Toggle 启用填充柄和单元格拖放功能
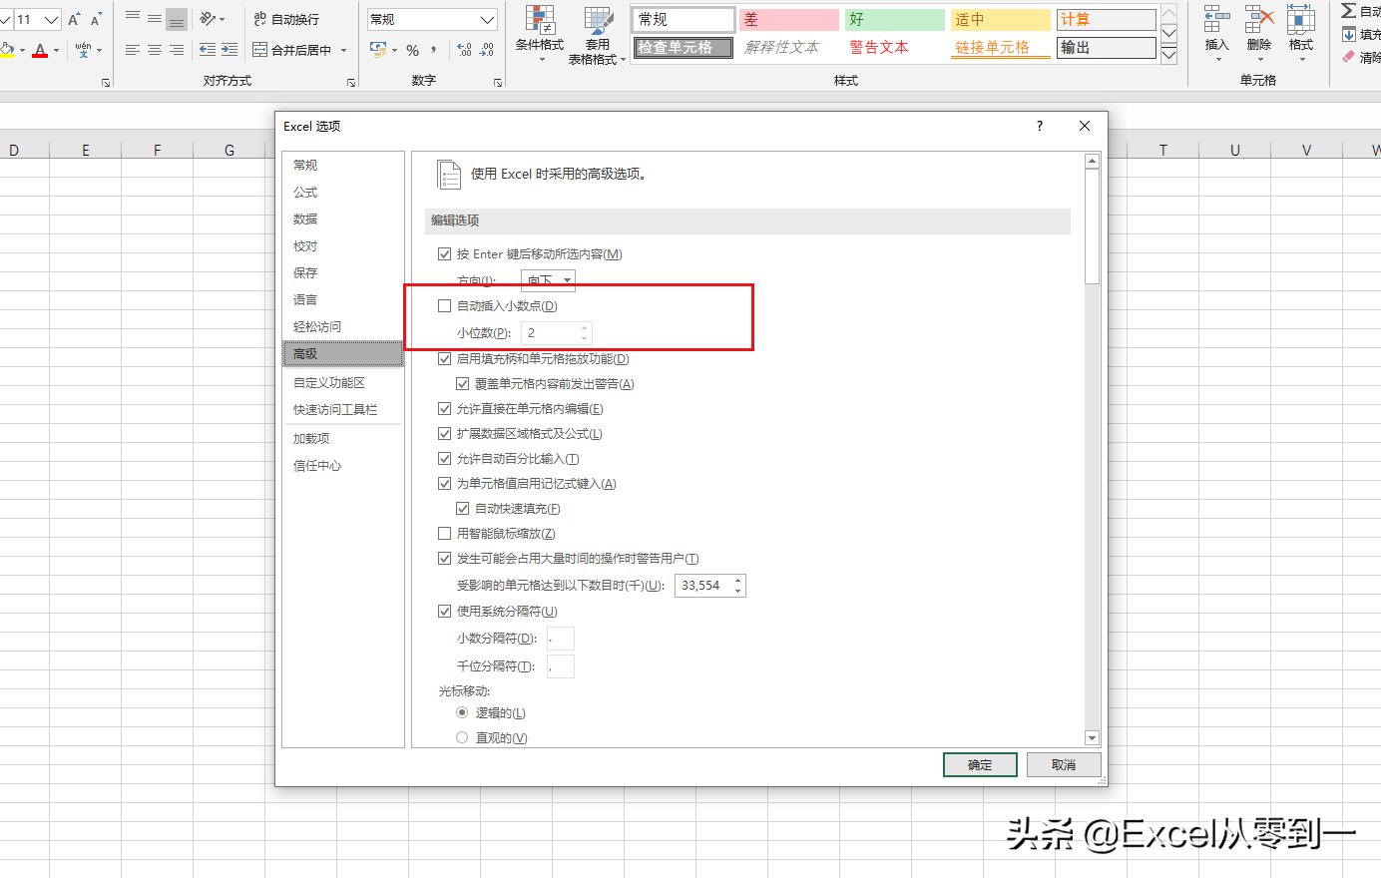Viewport: 1381px width, 878px height. point(445,359)
